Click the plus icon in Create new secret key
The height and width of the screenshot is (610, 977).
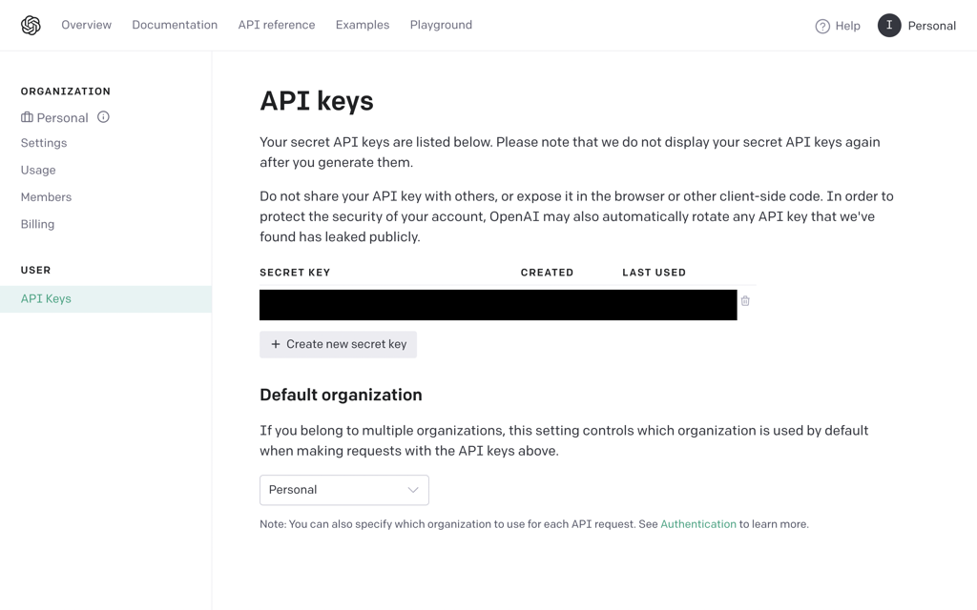276,344
